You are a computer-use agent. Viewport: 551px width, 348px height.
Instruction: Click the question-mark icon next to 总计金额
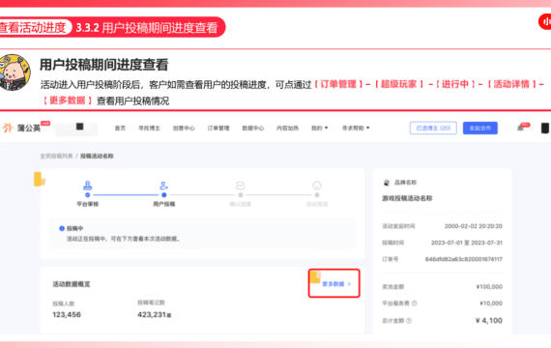coord(409,321)
